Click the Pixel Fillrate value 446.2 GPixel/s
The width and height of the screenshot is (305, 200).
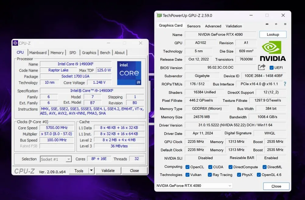coord(201,100)
